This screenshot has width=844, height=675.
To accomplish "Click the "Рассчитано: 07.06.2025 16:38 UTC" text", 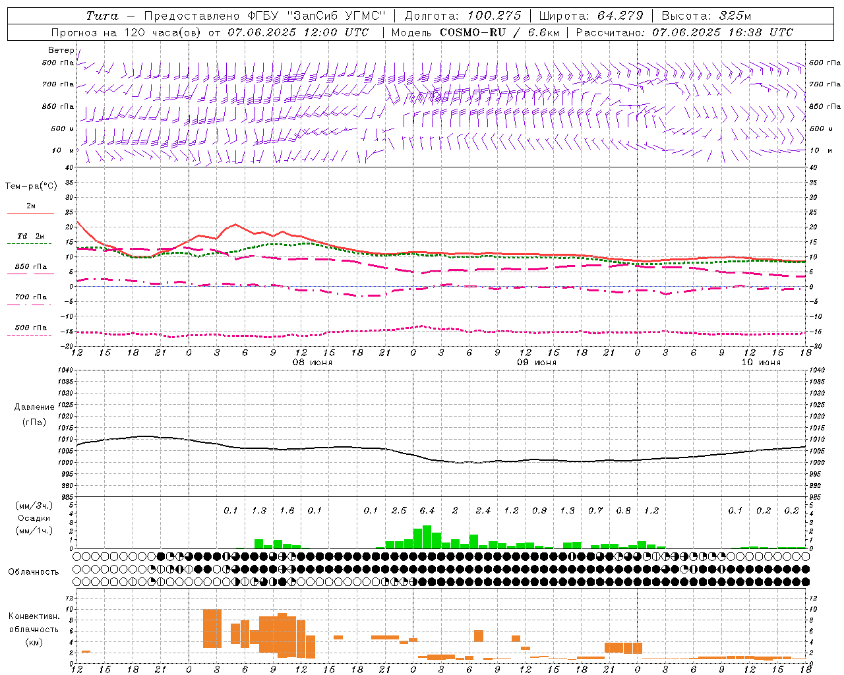I will point(684,32).
